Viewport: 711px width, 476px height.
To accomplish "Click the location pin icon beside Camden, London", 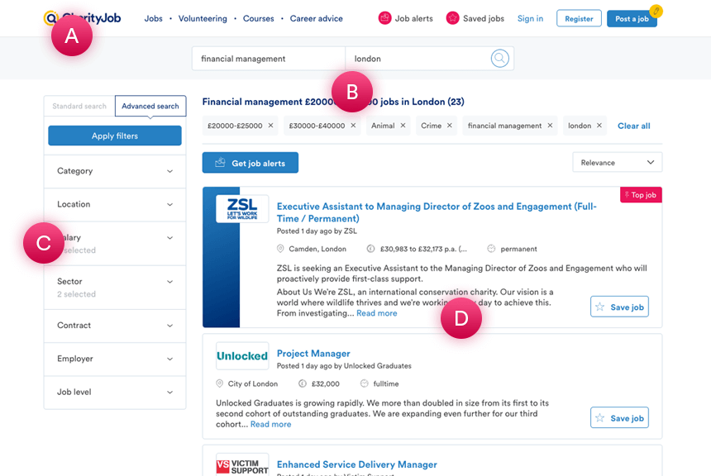I will 280,249.
